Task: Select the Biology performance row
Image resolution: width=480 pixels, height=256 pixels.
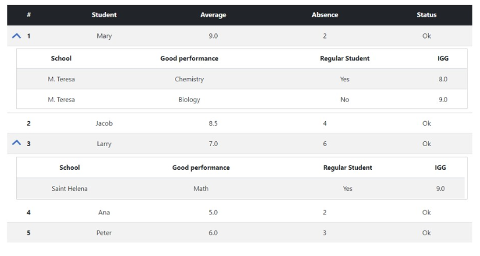Action: pyautogui.click(x=189, y=100)
